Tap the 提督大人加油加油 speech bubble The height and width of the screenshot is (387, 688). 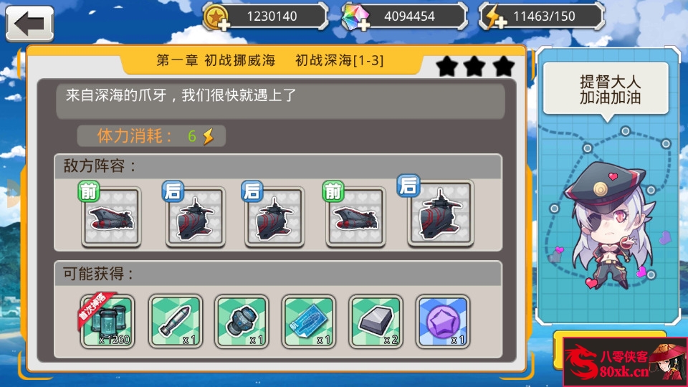pos(606,89)
